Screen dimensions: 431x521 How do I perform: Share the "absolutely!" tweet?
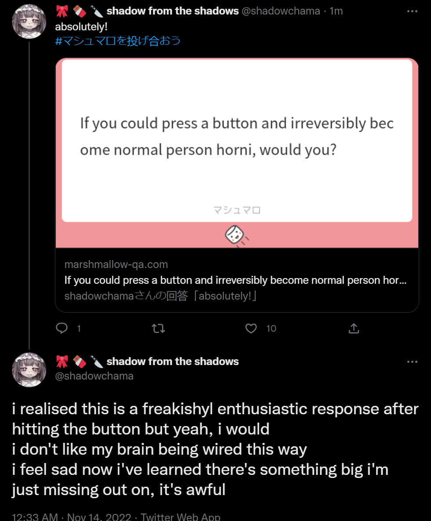pos(354,328)
